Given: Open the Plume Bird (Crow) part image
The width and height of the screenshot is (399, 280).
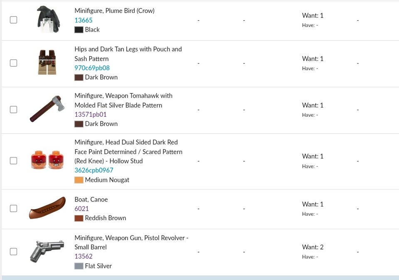Looking at the screenshot, I should pyautogui.click(x=48, y=20).
